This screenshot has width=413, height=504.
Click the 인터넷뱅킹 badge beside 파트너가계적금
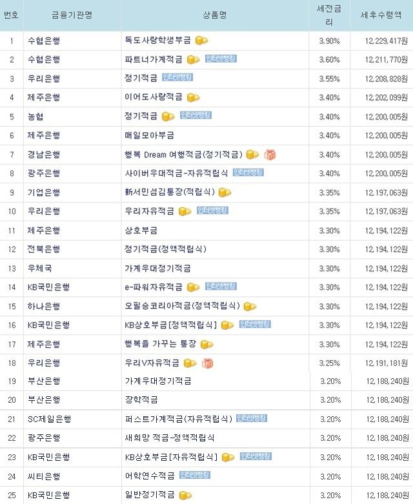tap(221, 59)
